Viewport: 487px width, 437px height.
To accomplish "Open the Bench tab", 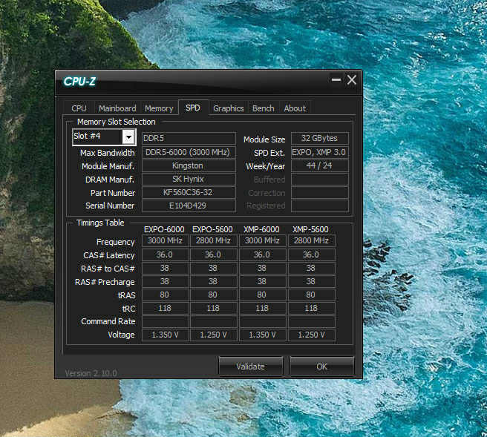I will 264,108.
